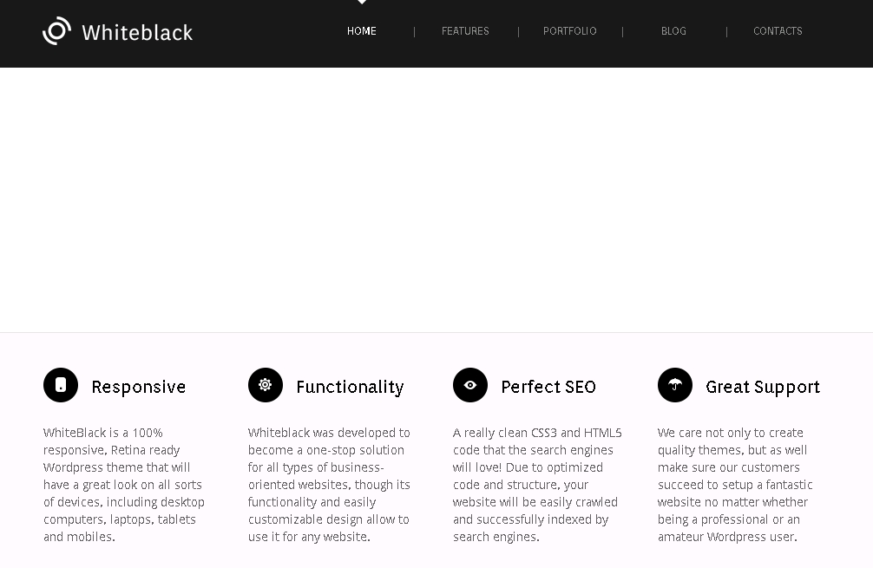Click the Whiteblack logo text

137,33
